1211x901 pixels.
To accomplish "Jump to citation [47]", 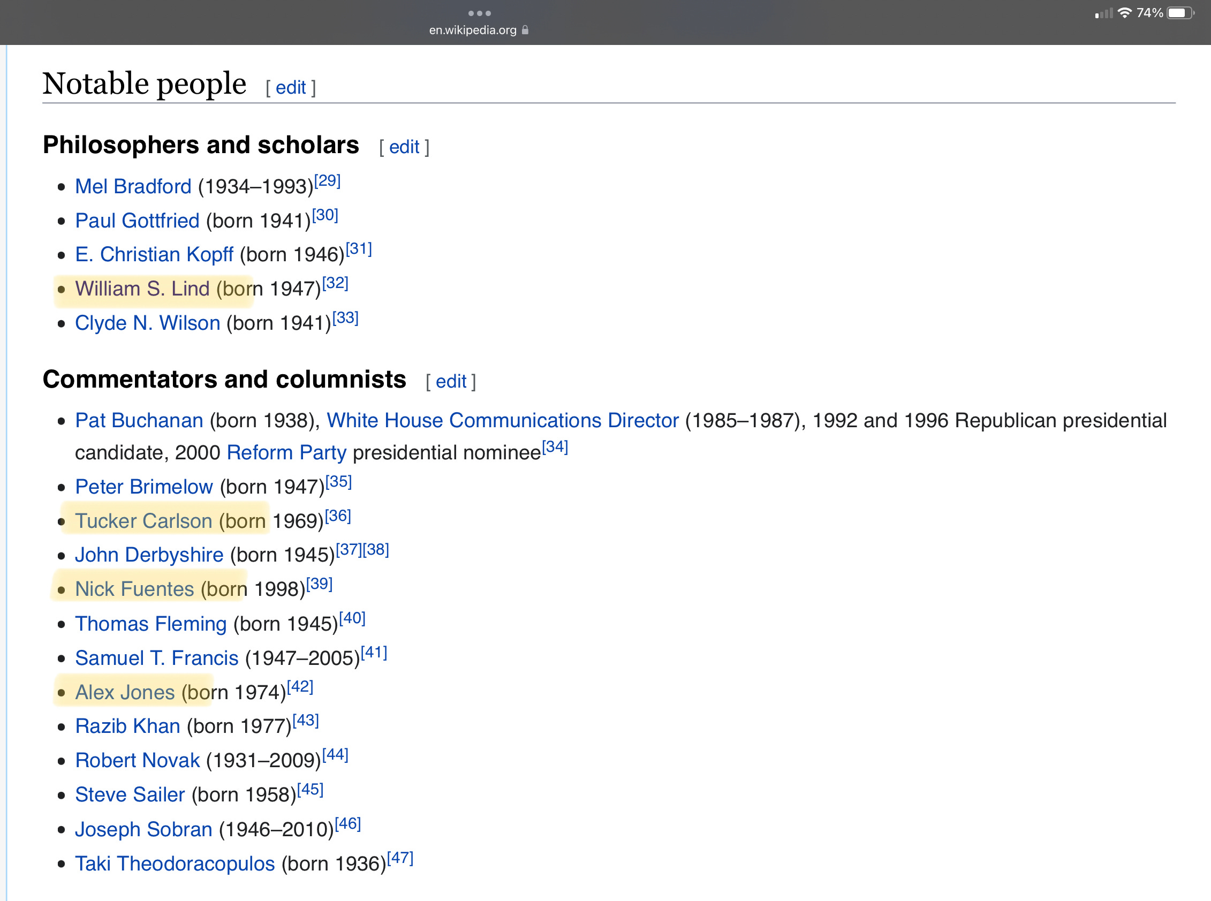I will [x=400, y=858].
